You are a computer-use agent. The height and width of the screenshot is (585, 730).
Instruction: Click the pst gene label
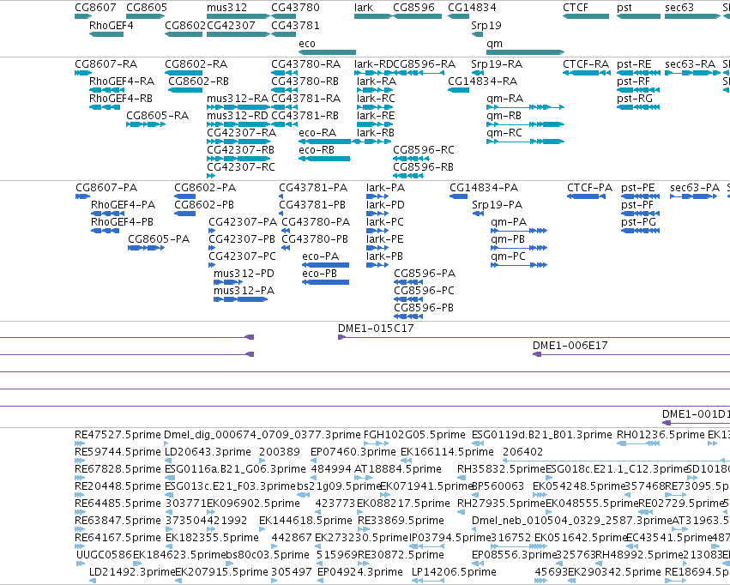pos(624,8)
